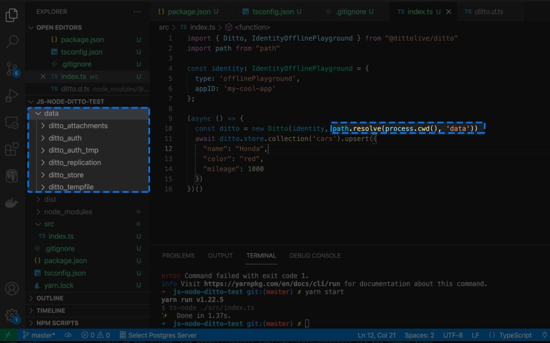Open tsconfig.json in project file tree
Image resolution: width=550 pixels, height=343 pixels.
[87, 273]
